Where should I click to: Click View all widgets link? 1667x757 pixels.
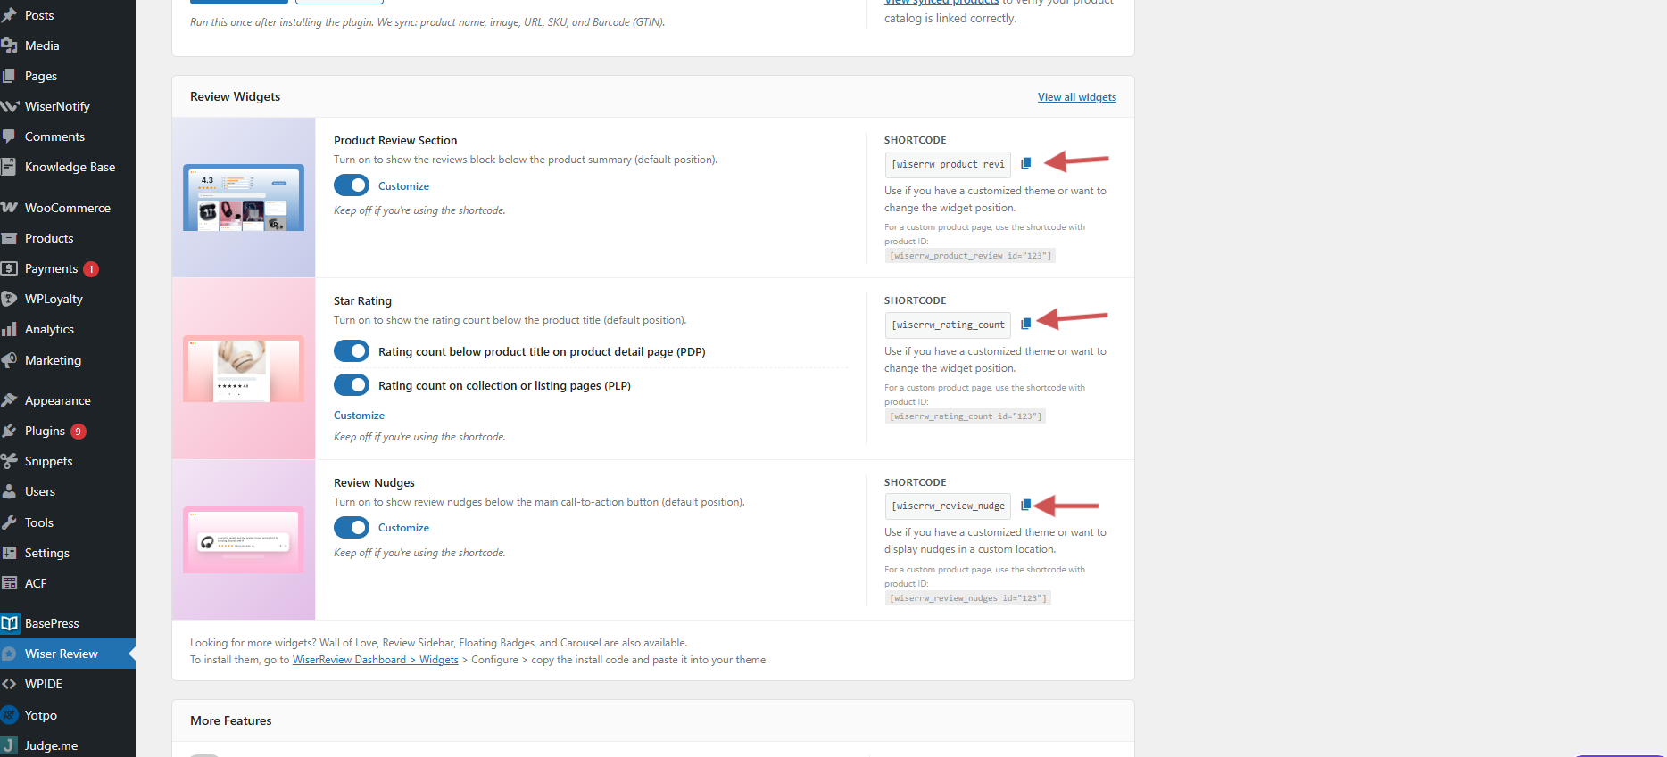pos(1076,97)
